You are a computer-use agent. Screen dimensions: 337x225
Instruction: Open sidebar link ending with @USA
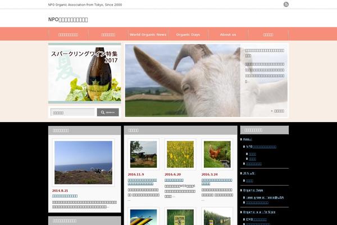click(265, 197)
